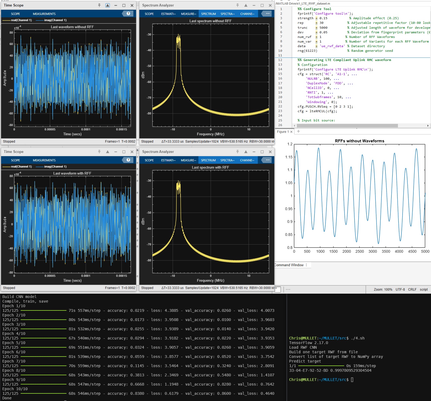Expand overflow tabs in top Spectrum Analyzer
The width and height of the screenshot is (431, 401).
[x=268, y=14]
